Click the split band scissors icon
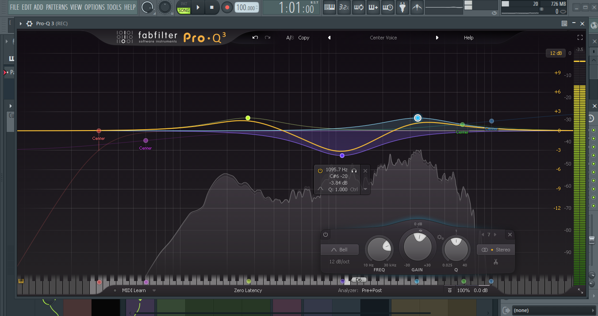This screenshot has height=316, width=598. point(496,262)
